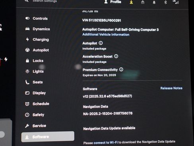Screen dimensions: 194x146
Task: Show info for Premium Connectivity
Action: coord(121,69)
